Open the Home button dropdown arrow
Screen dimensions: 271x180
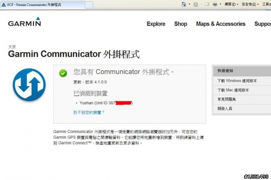pyautogui.click(x=189, y=4)
